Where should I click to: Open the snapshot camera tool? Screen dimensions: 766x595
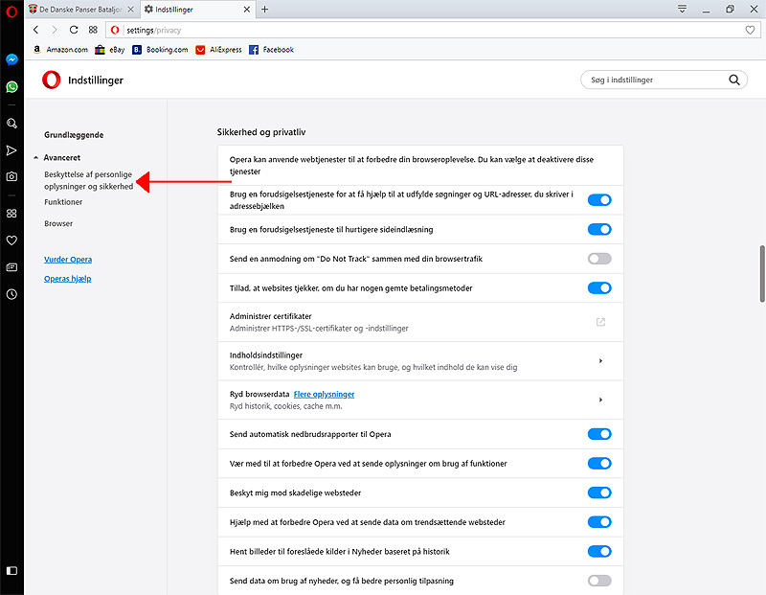[11, 176]
